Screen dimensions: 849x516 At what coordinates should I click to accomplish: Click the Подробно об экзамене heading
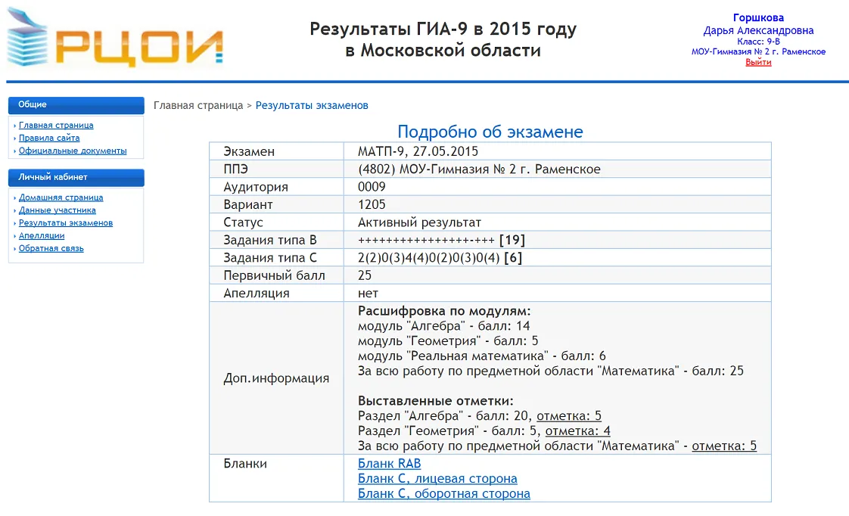click(x=490, y=132)
